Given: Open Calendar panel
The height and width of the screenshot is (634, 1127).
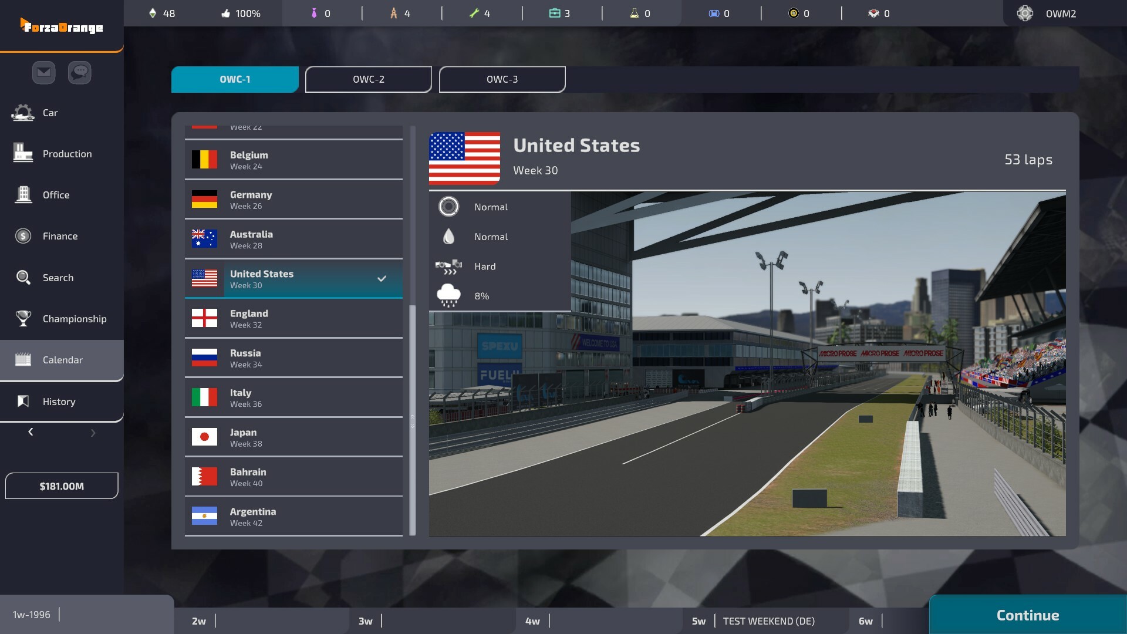Looking at the screenshot, I should [62, 360].
